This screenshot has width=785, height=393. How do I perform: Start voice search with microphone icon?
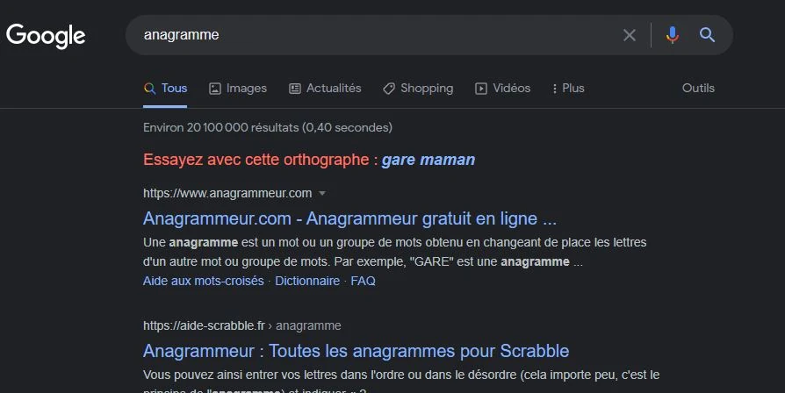coord(673,35)
